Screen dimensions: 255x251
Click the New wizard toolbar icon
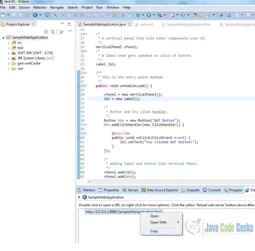click(3, 15)
